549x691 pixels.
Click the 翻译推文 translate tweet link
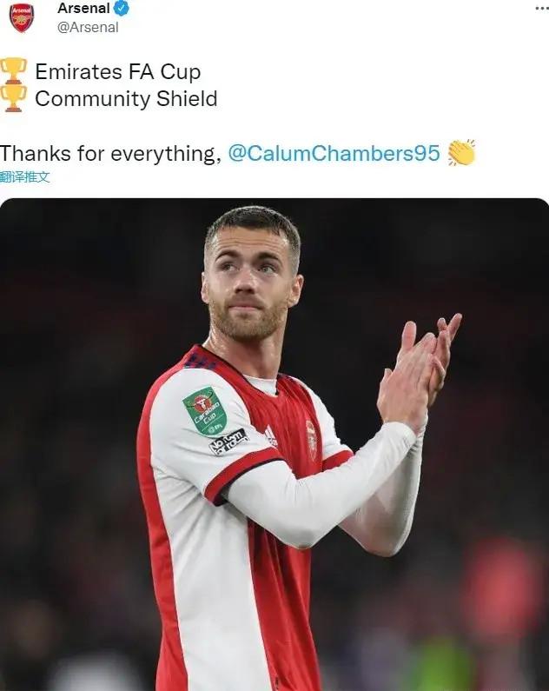(25, 177)
